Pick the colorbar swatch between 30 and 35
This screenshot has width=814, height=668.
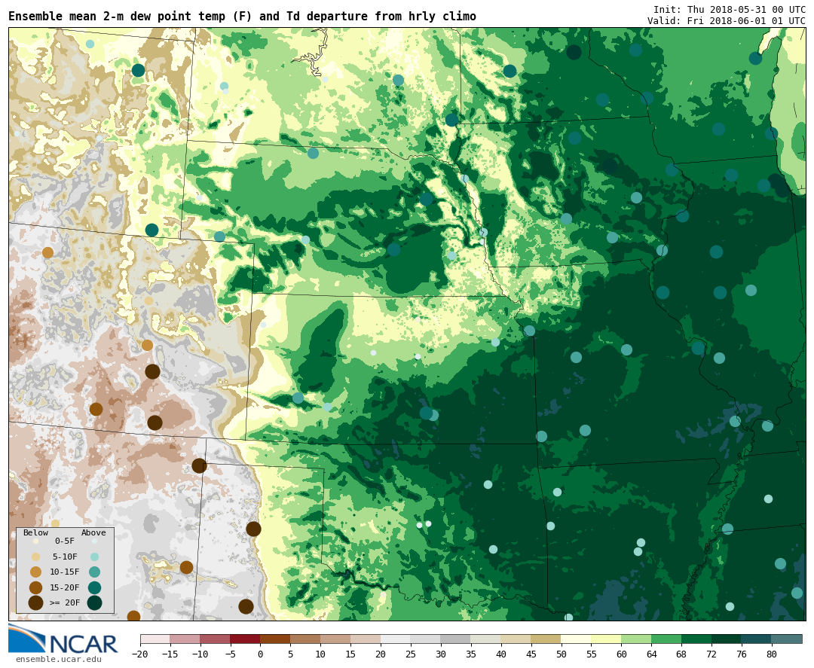coord(455,639)
